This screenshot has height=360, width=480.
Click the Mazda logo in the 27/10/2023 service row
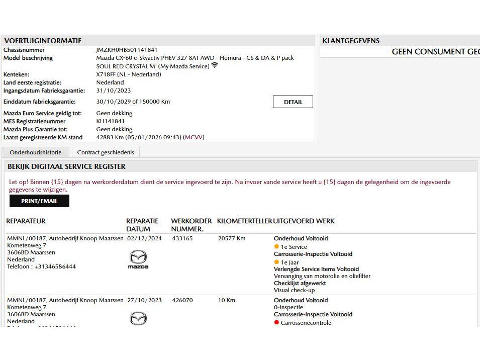point(138,318)
